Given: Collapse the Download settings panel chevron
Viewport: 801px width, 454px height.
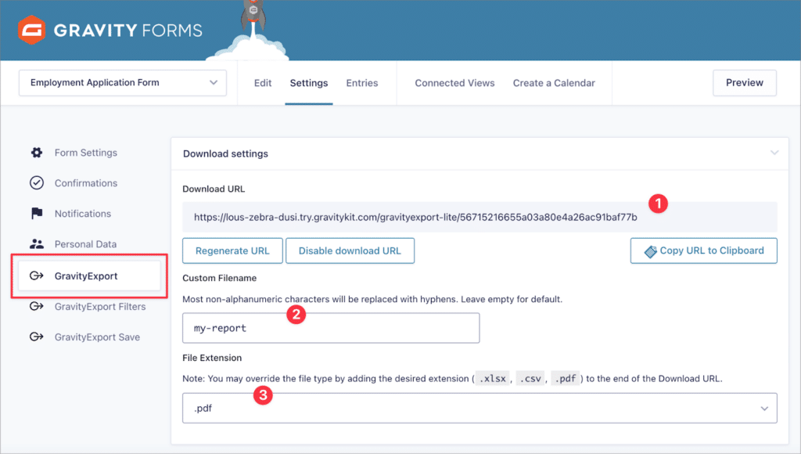Looking at the screenshot, I should (774, 153).
